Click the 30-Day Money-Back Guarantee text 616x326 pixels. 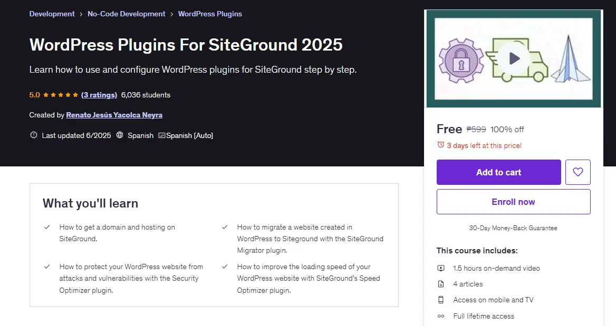tap(513, 228)
